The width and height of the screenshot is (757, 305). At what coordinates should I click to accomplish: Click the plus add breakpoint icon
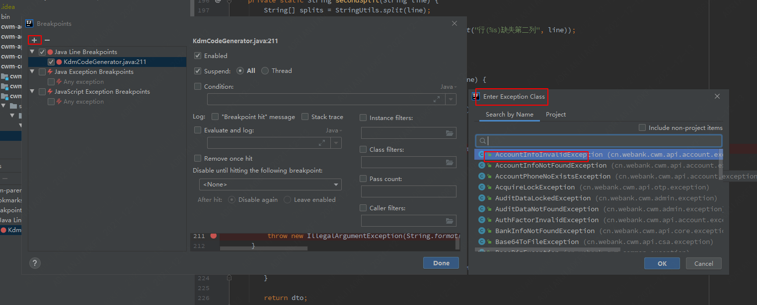point(34,40)
